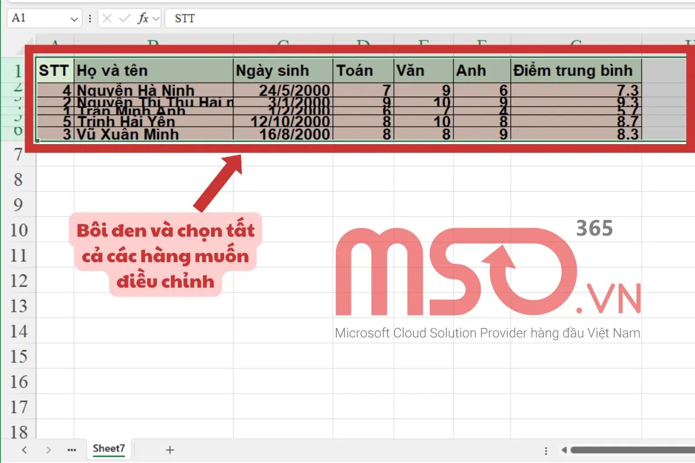Click the Name Box showing A1
Viewport: 695px width, 463px height.
click(x=38, y=19)
